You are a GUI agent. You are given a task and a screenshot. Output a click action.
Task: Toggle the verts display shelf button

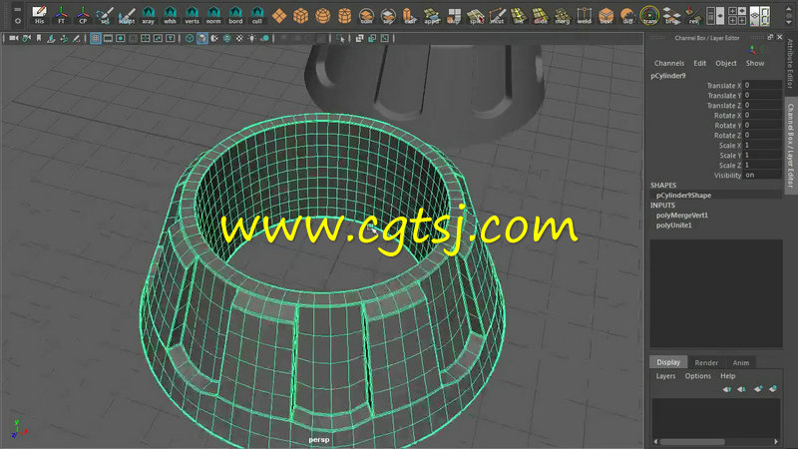192,15
